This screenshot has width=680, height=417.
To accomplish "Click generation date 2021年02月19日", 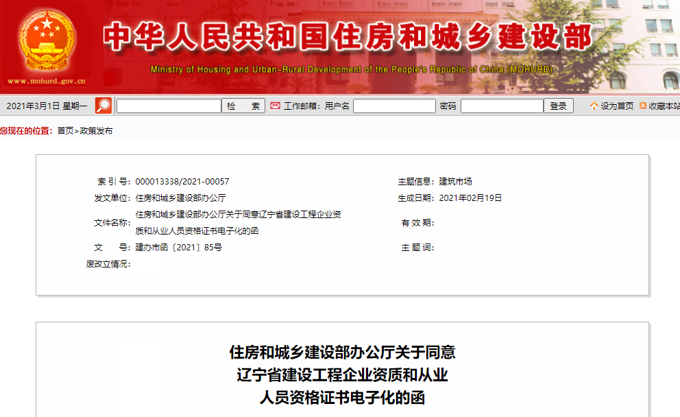I will [470, 198].
